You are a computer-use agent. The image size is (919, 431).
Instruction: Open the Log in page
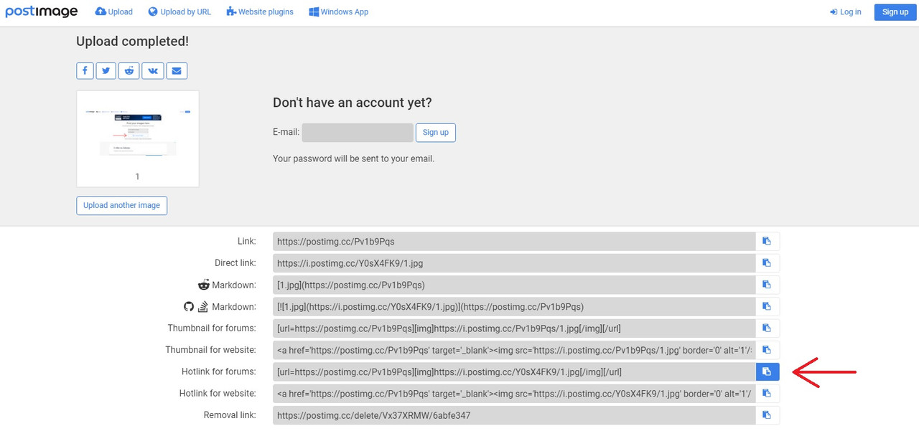click(x=845, y=11)
